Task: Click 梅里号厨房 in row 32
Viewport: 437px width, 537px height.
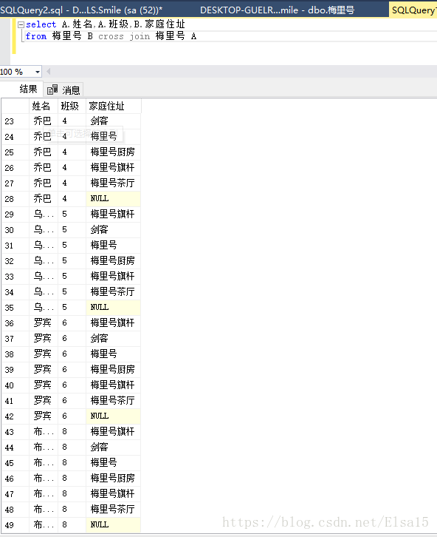Action: pyautogui.click(x=114, y=261)
